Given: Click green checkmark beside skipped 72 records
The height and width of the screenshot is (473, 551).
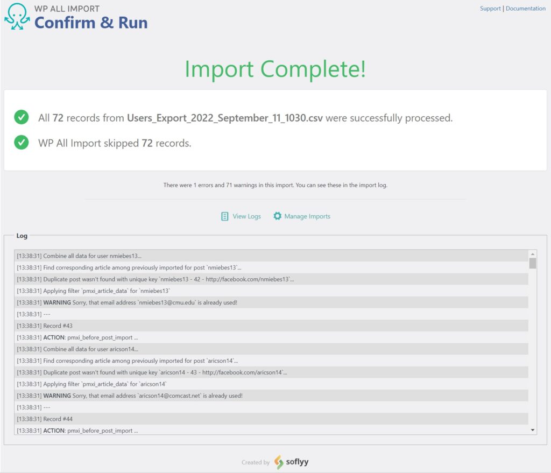Looking at the screenshot, I should 22,142.
